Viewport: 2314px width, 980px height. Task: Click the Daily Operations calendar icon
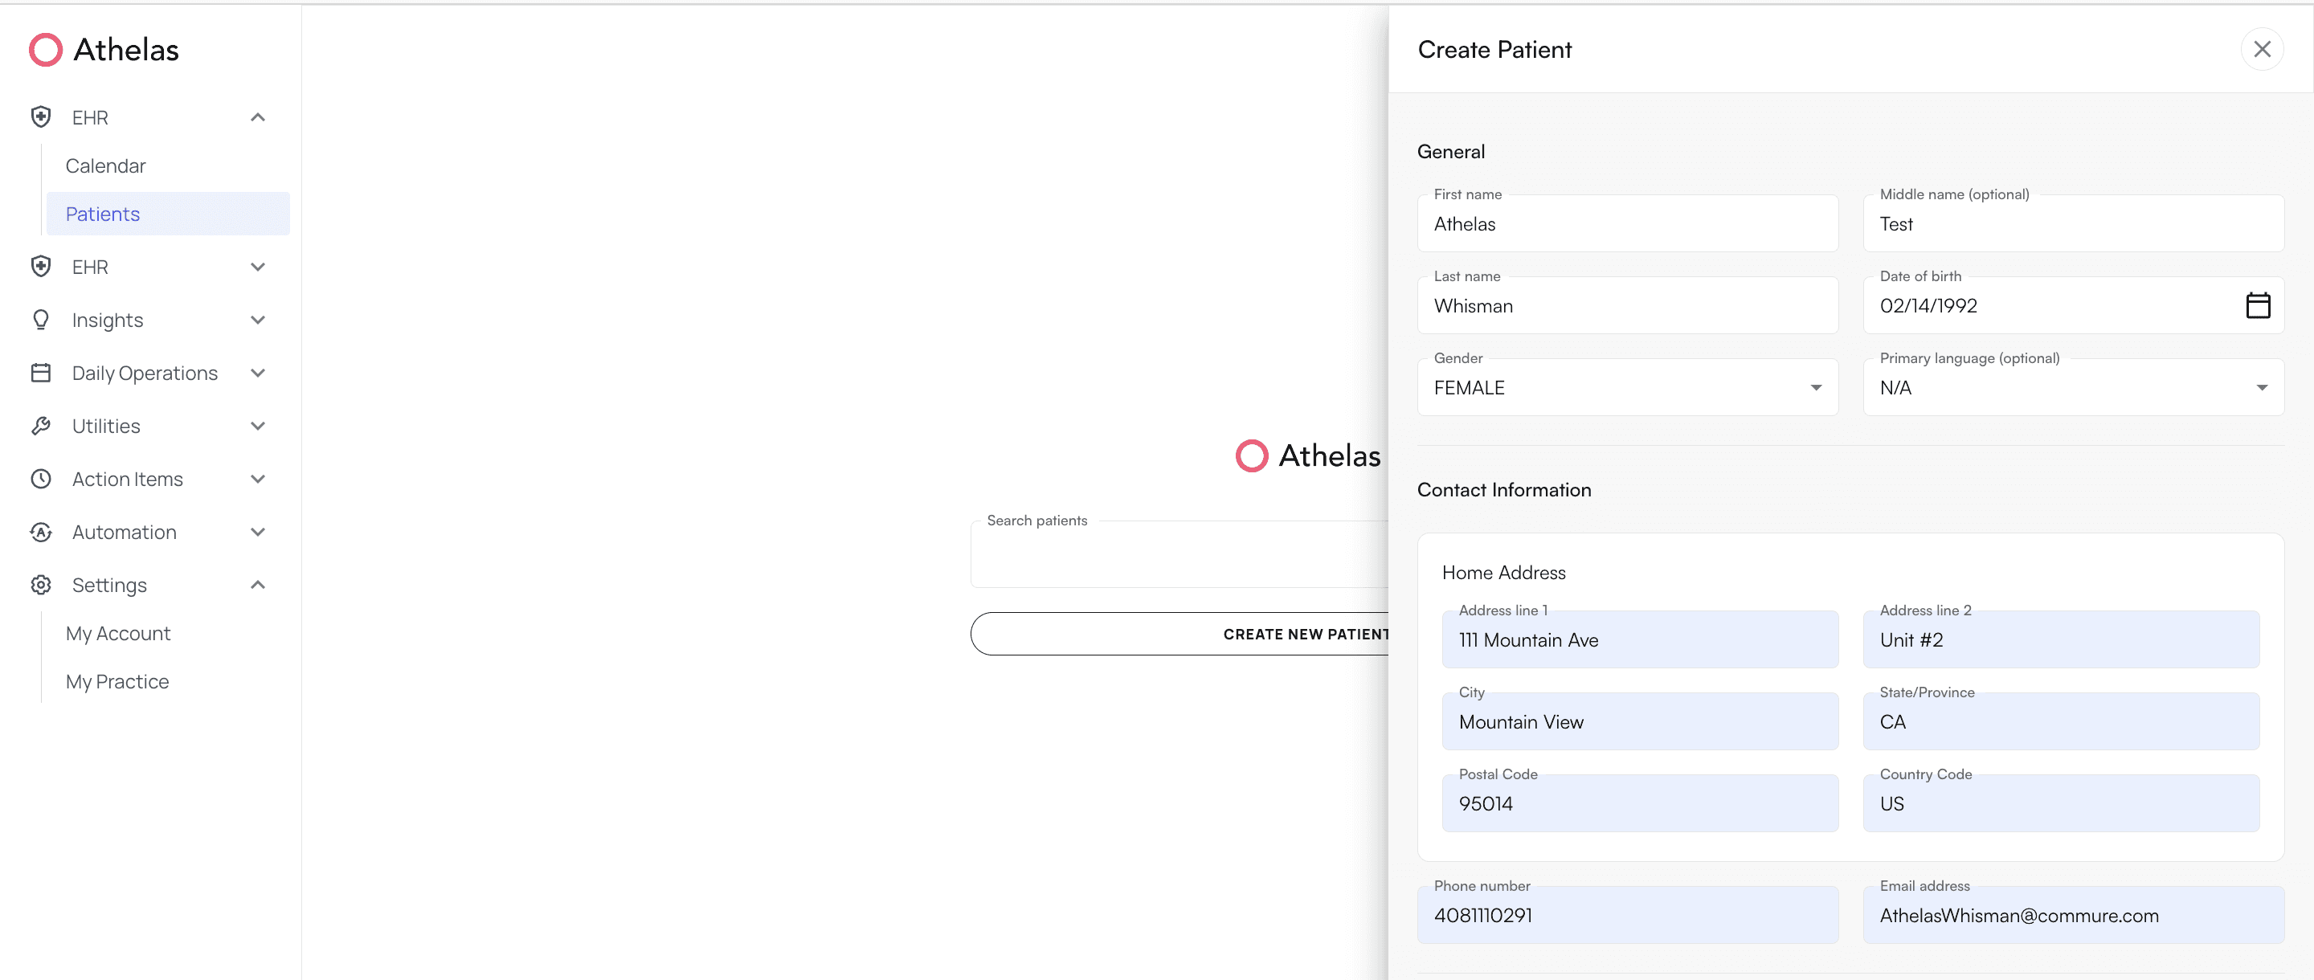(41, 373)
